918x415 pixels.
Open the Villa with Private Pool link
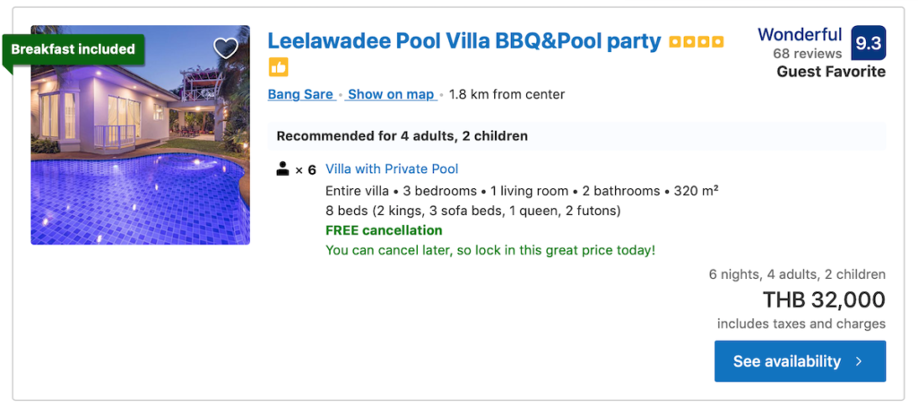[392, 169]
